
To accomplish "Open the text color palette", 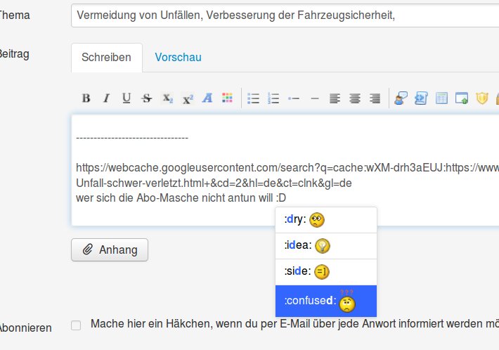I will coord(227,98).
